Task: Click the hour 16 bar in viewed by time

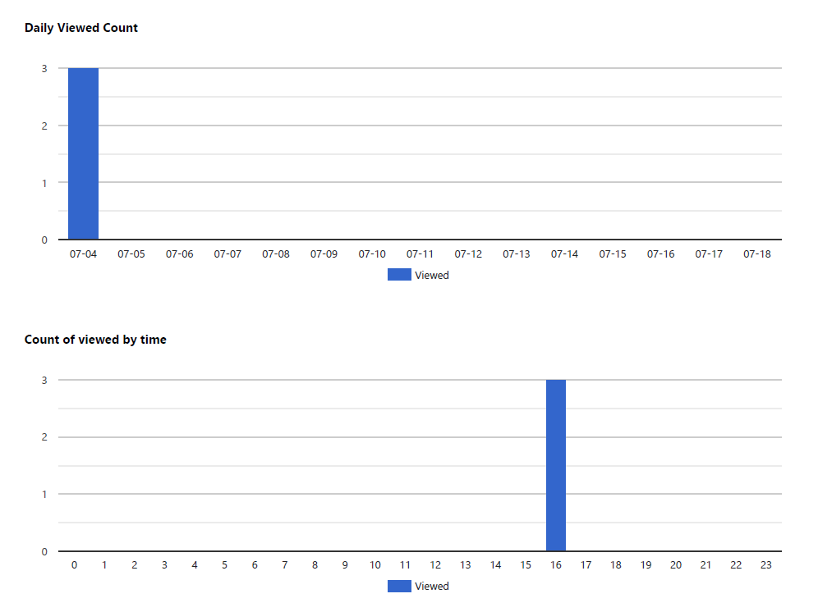Action: pos(556,465)
